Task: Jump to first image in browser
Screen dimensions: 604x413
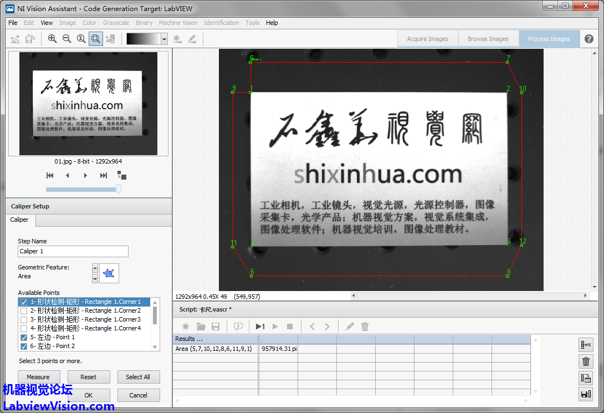Action: (x=50, y=176)
